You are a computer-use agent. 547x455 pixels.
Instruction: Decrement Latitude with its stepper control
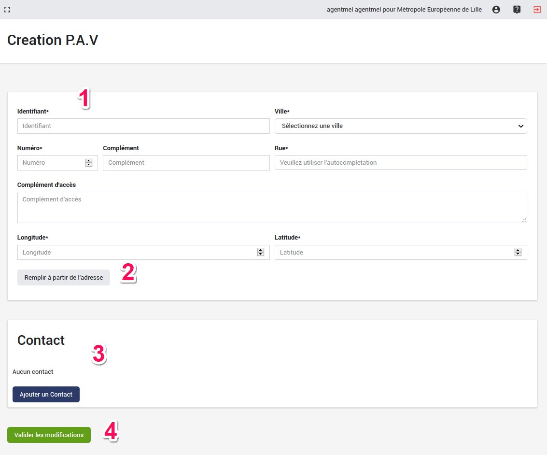click(518, 254)
